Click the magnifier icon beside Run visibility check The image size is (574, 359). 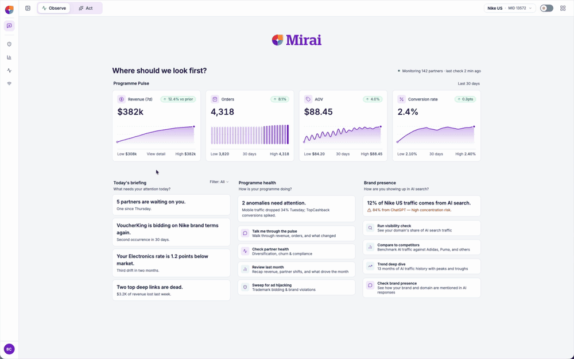(x=370, y=228)
